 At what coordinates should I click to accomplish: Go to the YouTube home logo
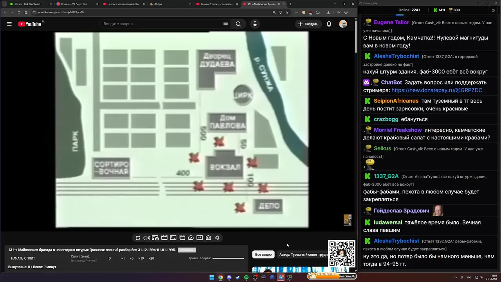tap(30, 24)
